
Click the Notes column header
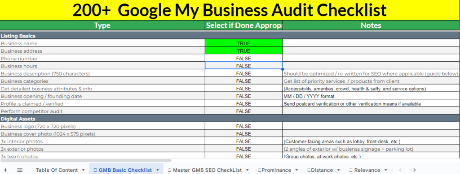click(371, 25)
